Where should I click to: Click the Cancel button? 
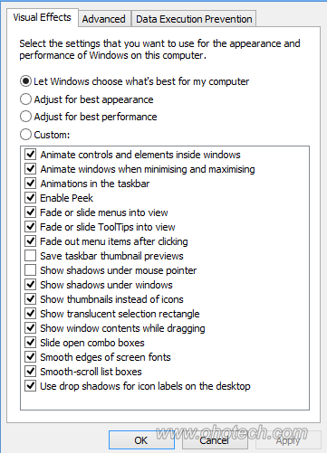(x=215, y=440)
